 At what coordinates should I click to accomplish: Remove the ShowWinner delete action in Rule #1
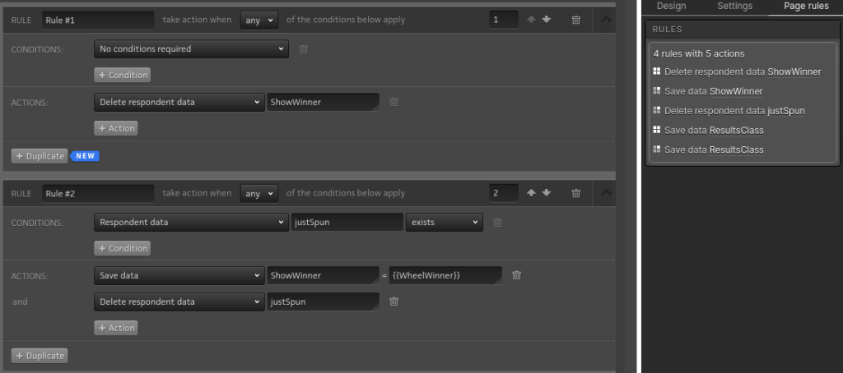(394, 102)
